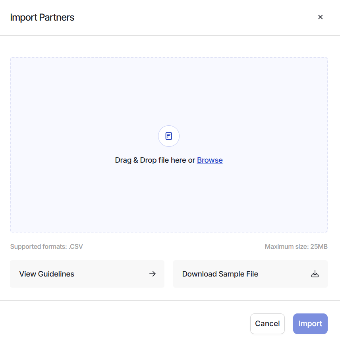340x342 pixels.
Task: Click the 'Drag & Drop file here or' text
Action: 155,160
